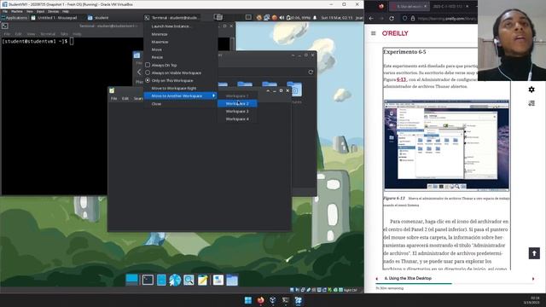Viewport: 546px width, 307px height.
Task: Click the scroll-to-top arrow button
Action: (x=534, y=253)
